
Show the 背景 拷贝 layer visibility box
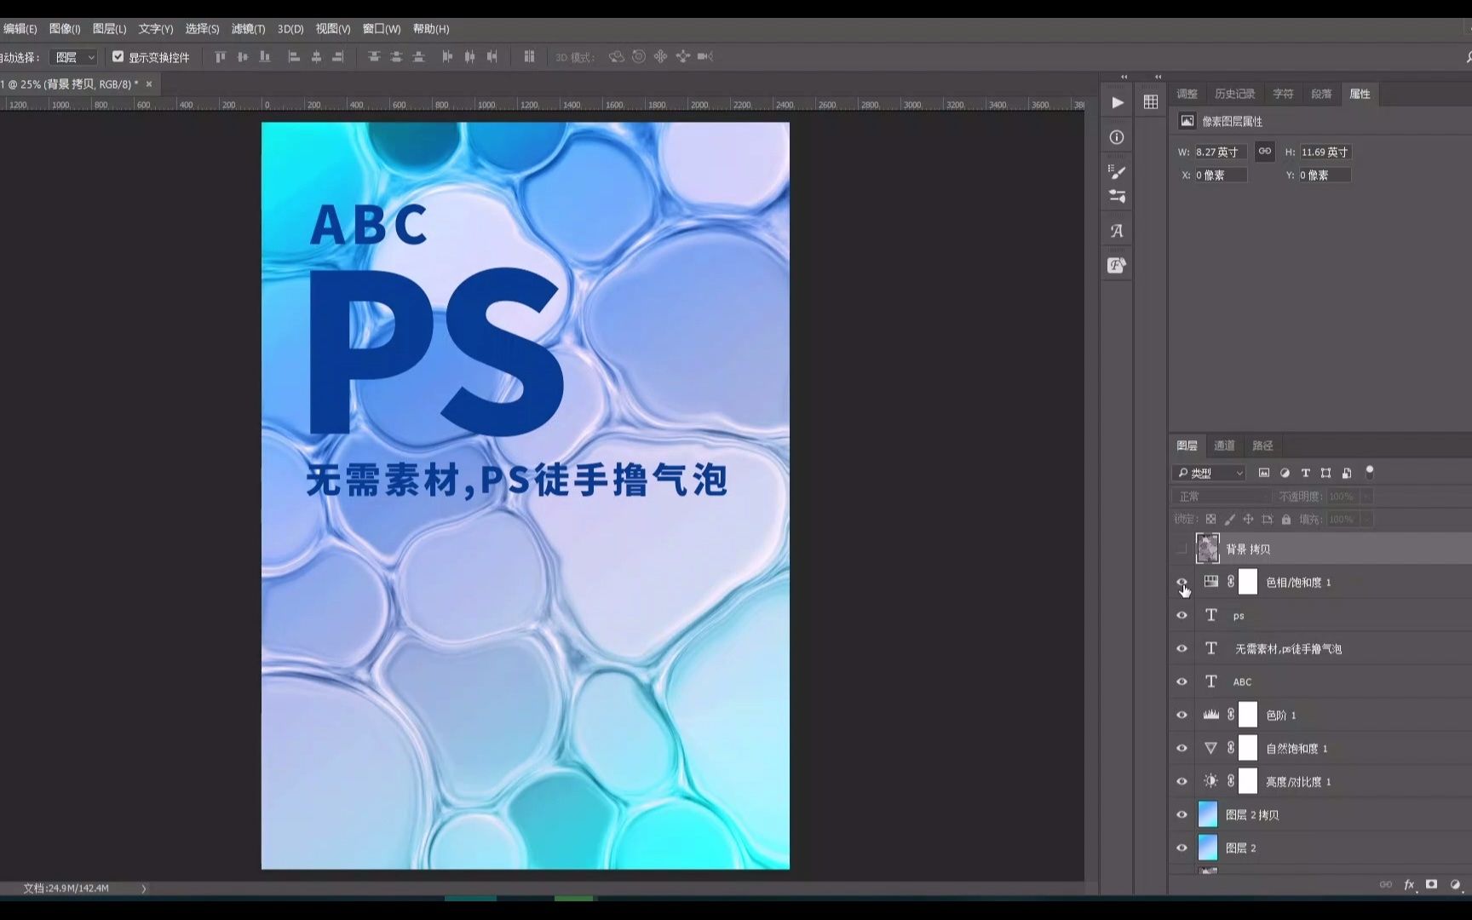click(1182, 549)
